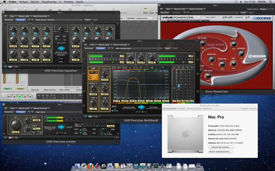The width and height of the screenshot is (275, 171).
Task: Click the Buscar actualizaciones button
Action: pos(220,151)
